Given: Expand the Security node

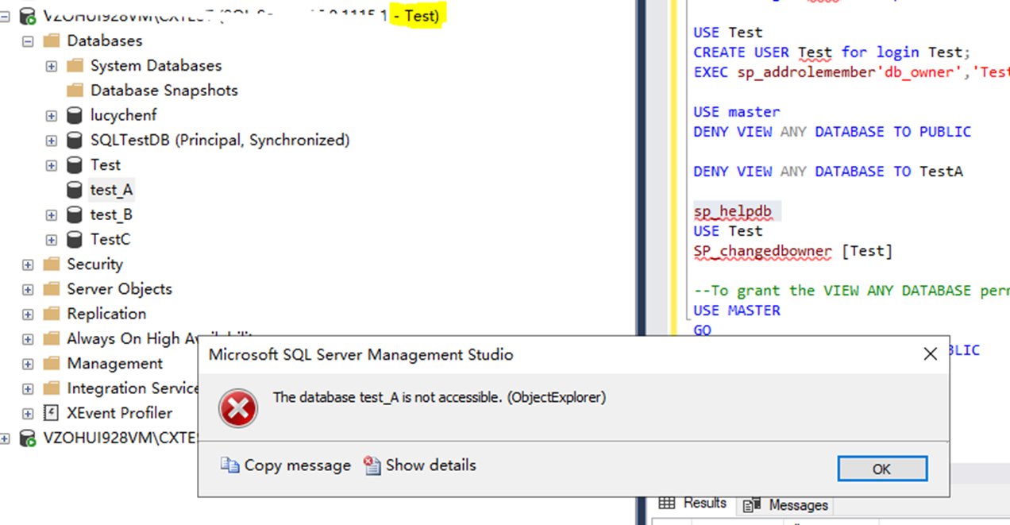Looking at the screenshot, I should (x=28, y=264).
